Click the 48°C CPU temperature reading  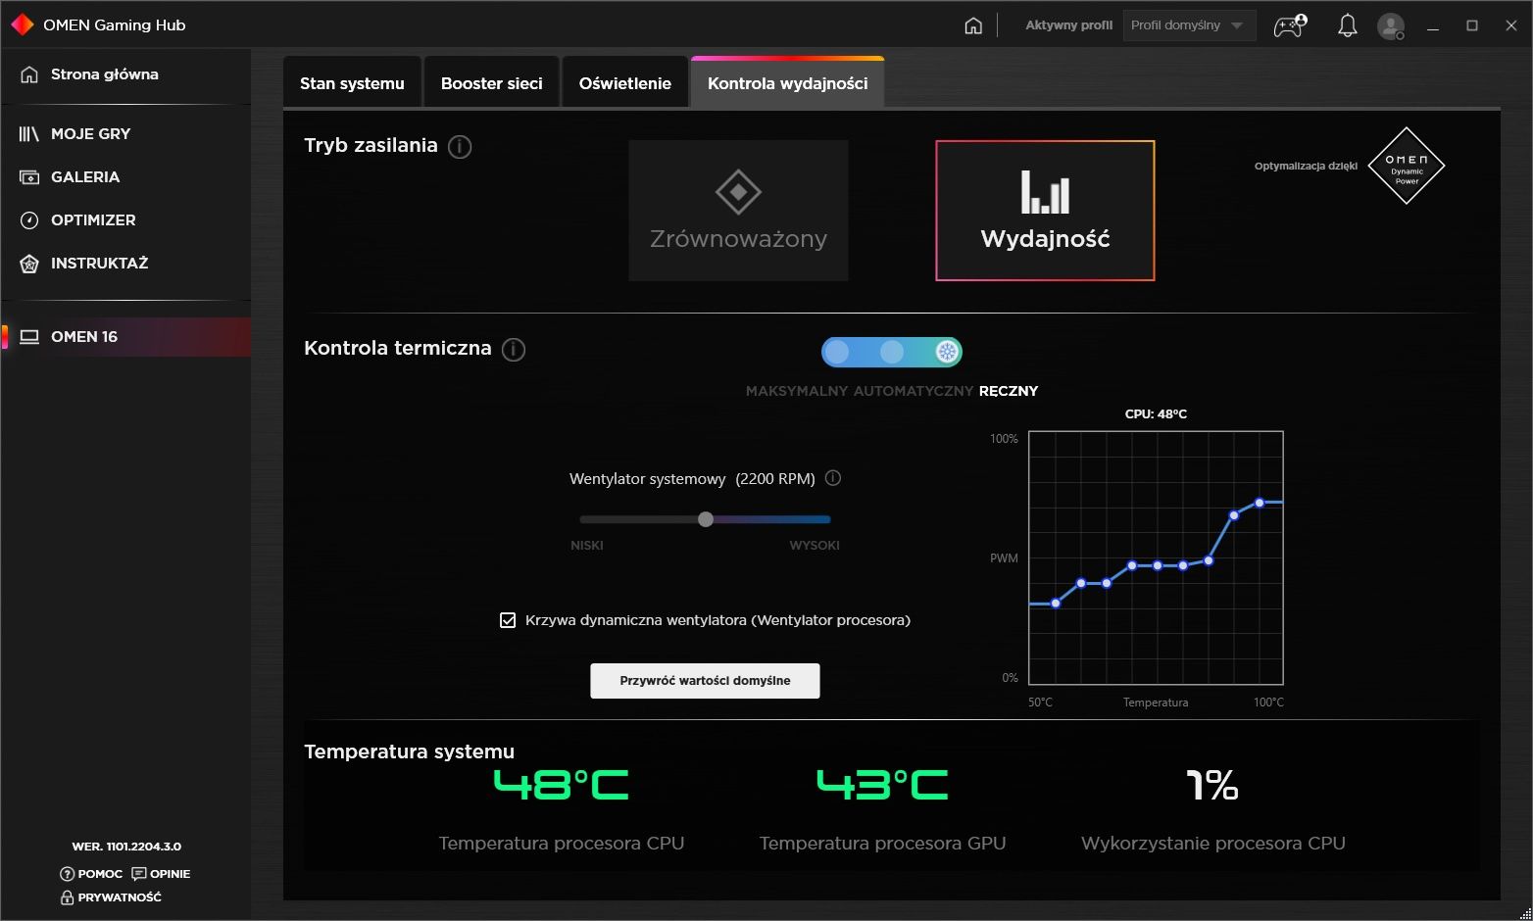pyautogui.click(x=561, y=785)
